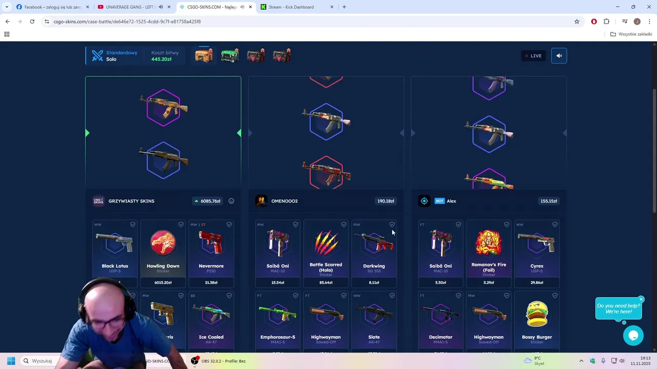Click shield check icon on Howling Dawn card

181,224
